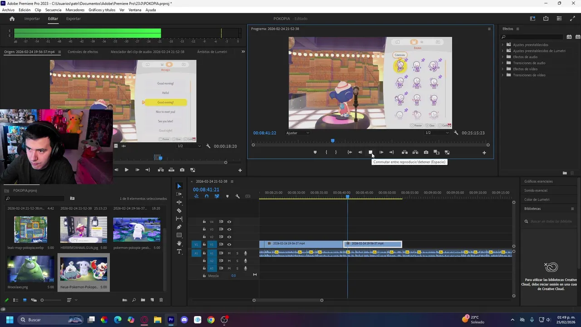Expand Ajustes preestablecidos de Lumetri folder
Image resolution: width=581 pixels, height=327 pixels.
tap(502, 51)
